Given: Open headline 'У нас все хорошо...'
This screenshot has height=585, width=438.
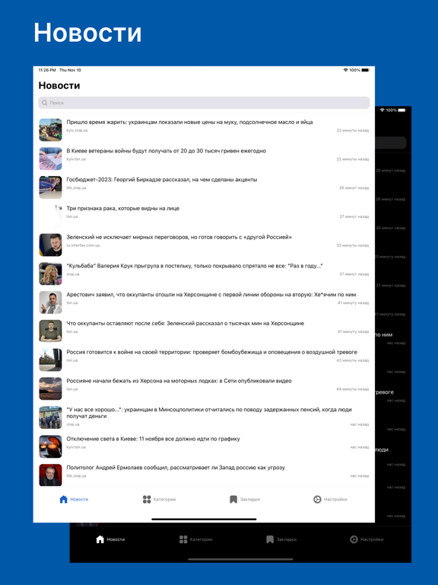Looking at the screenshot, I should pyautogui.click(x=209, y=413).
